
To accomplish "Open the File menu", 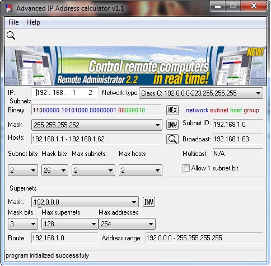I will click(13, 22).
